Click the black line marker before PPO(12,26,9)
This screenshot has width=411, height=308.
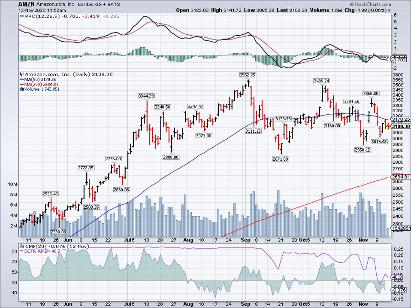(x=22, y=16)
